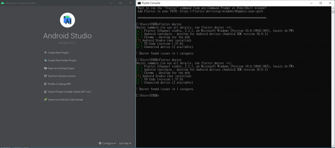Minimize the Flutter Console window
Image resolution: width=335 pixels, height=148 pixels.
click(311, 3)
